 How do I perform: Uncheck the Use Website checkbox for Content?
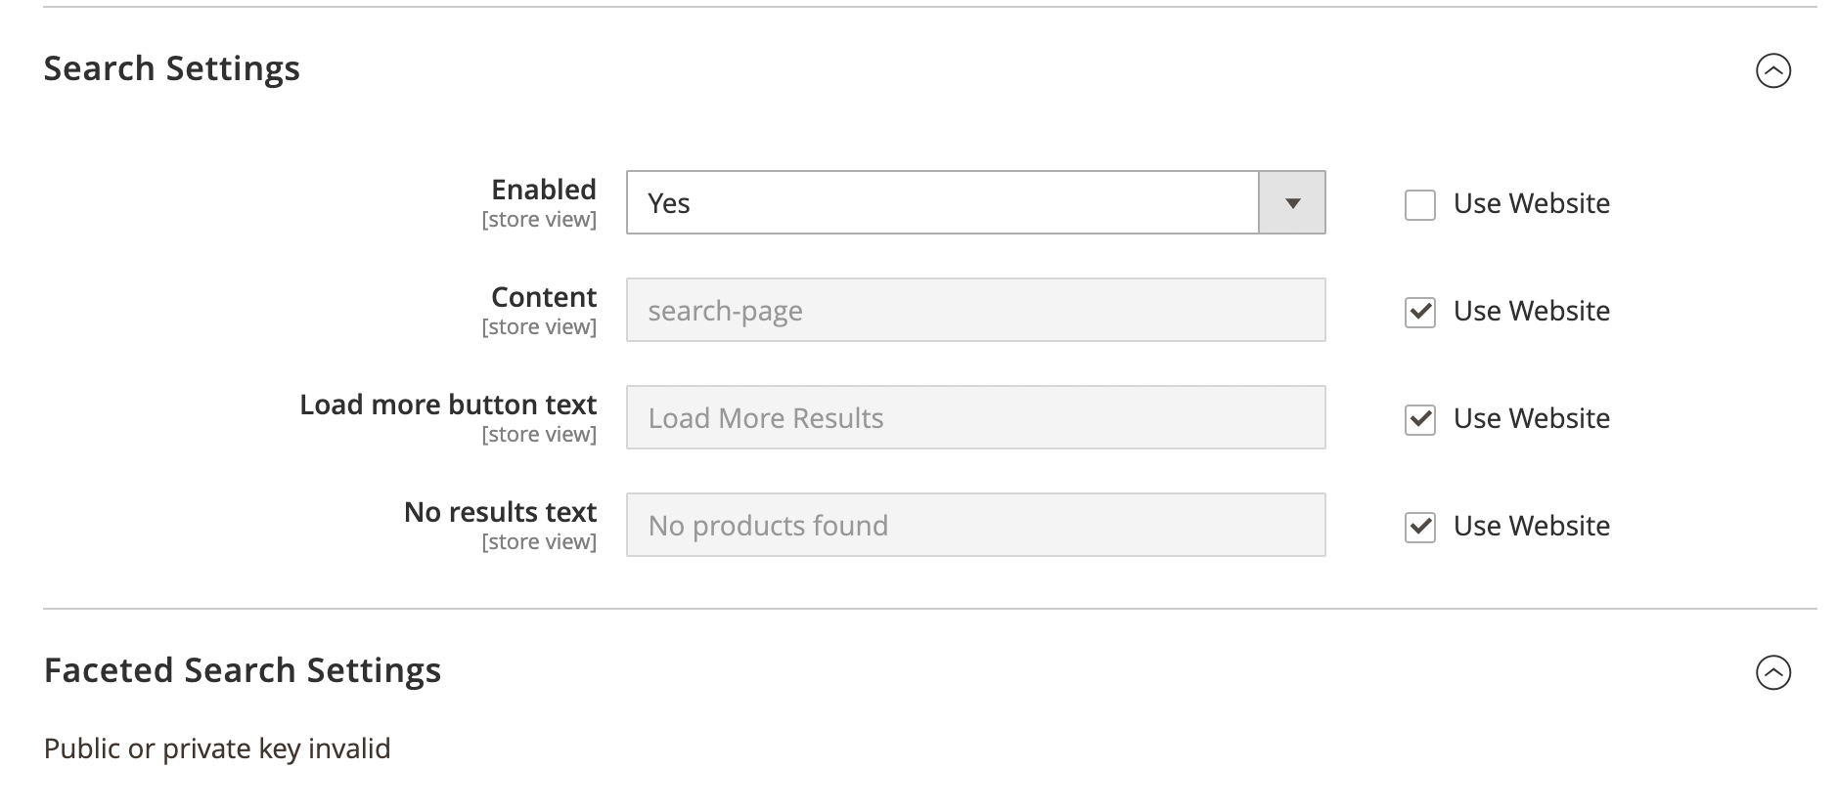pyautogui.click(x=1419, y=313)
